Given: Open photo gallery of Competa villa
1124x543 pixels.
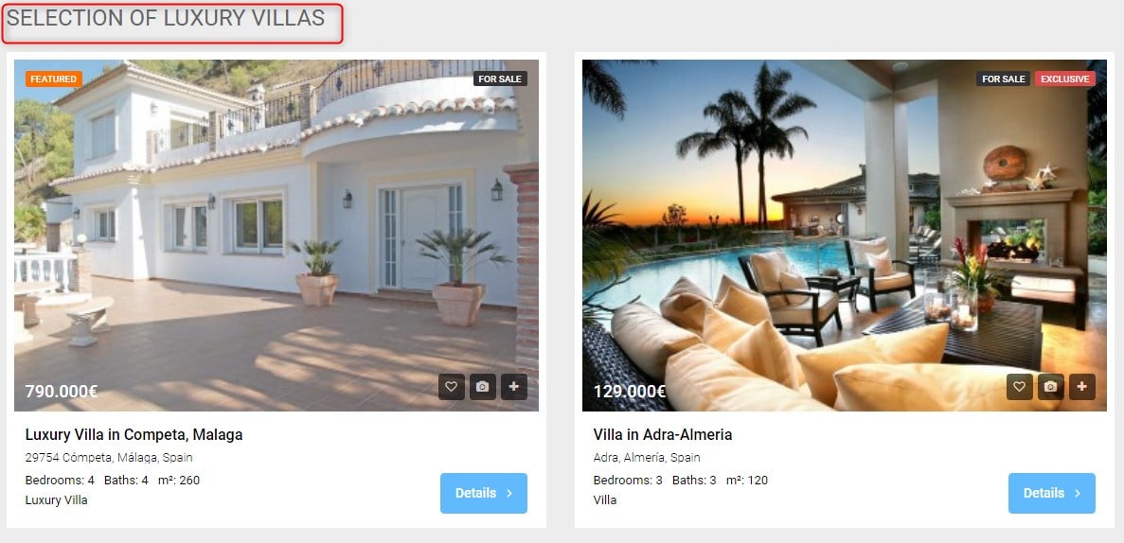Looking at the screenshot, I should point(482,387).
